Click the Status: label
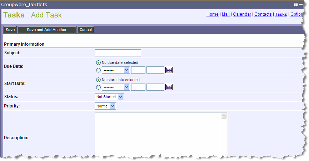This screenshot has height=161, width=309. (x=11, y=97)
